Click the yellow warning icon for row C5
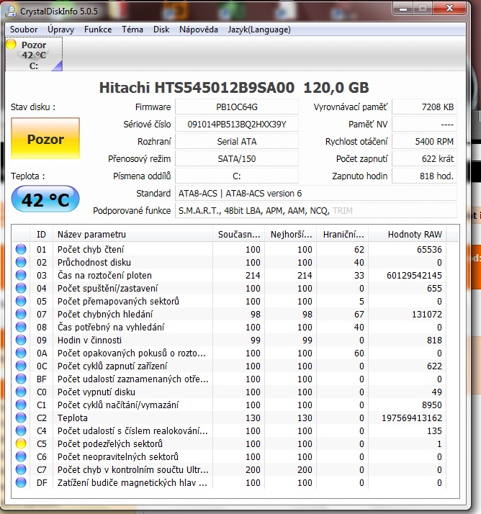Viewport: 481px width, 514px height. click(x=21, y=443)
